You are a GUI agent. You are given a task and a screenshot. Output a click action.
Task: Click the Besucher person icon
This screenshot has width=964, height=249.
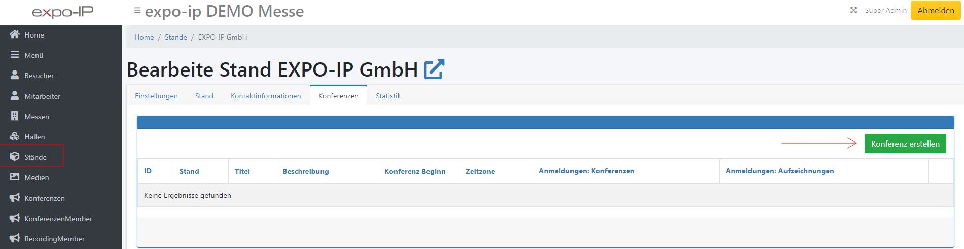[15, 76]
